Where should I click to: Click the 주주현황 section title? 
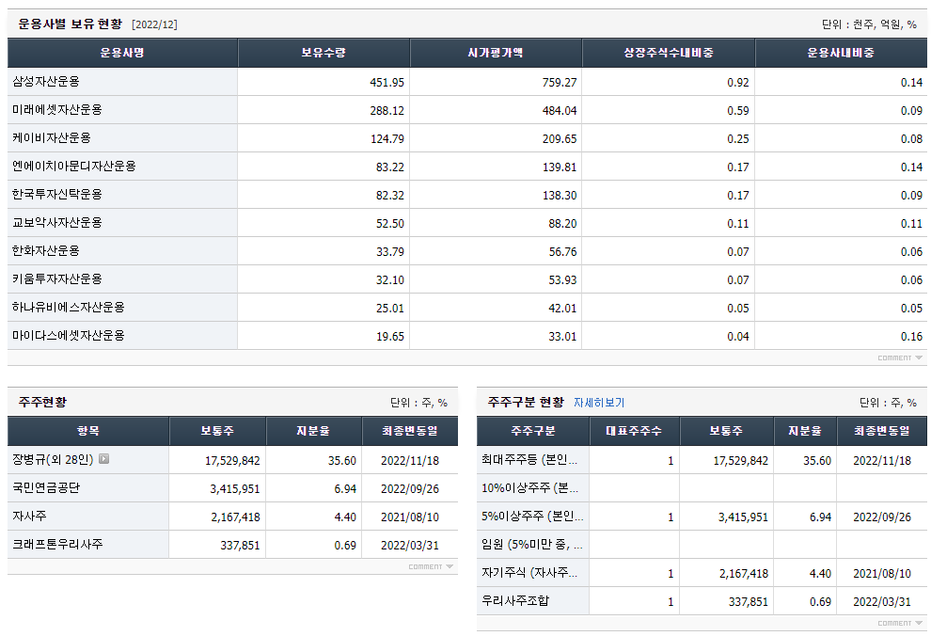click(42, 402)
